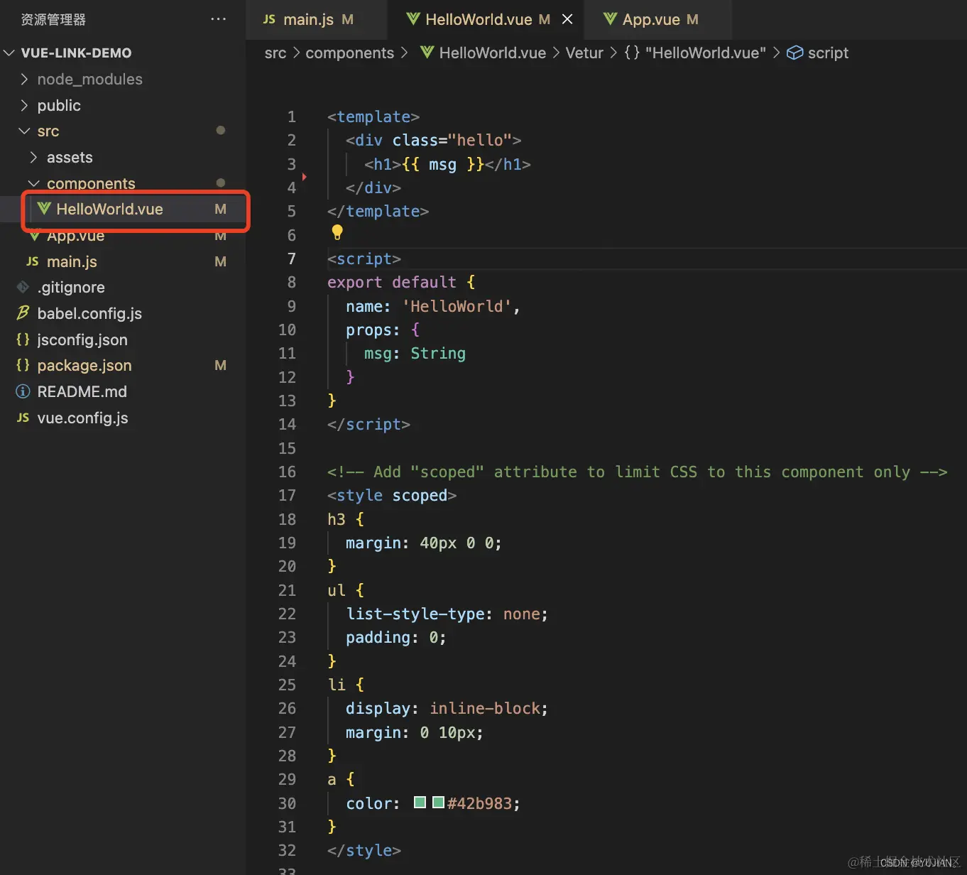
Task: Click '#42b983' hex color value
Action: [x=479, y=804]
